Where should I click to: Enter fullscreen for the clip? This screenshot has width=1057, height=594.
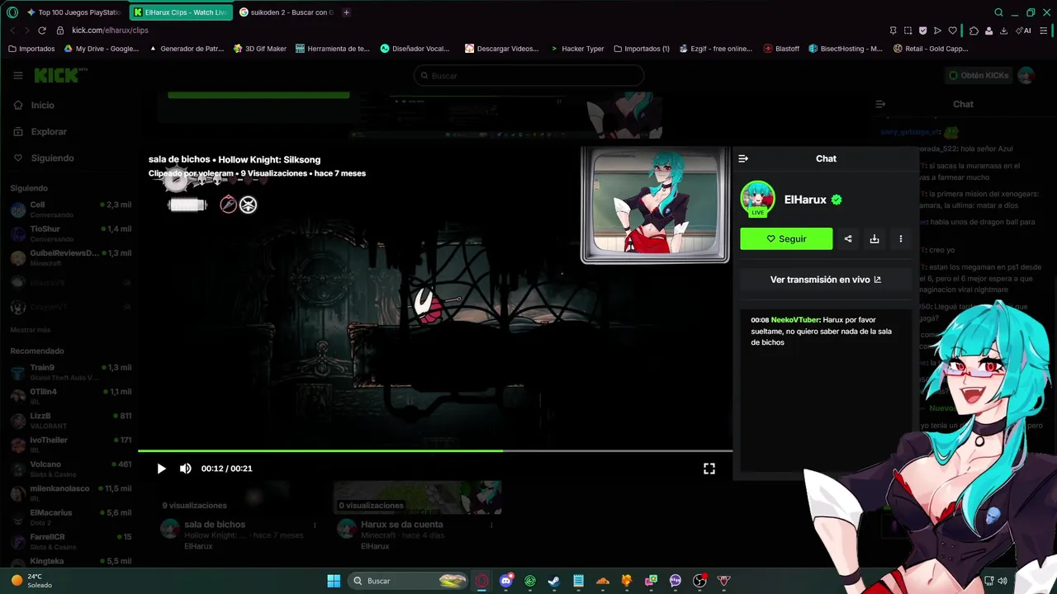[709, 469]
